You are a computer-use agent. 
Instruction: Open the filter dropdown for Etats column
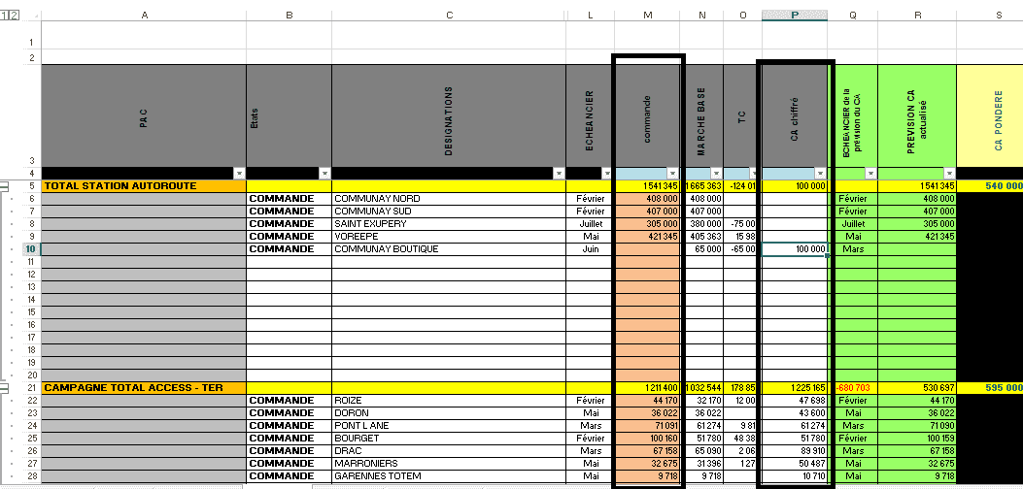click(324, 174)
